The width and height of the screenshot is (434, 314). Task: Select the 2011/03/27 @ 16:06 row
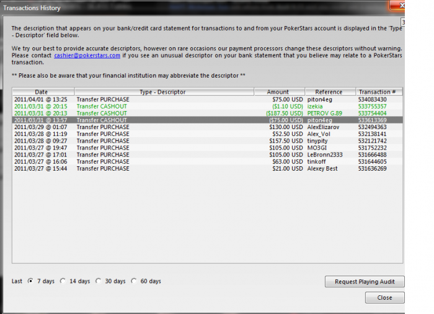pos(208,161)
